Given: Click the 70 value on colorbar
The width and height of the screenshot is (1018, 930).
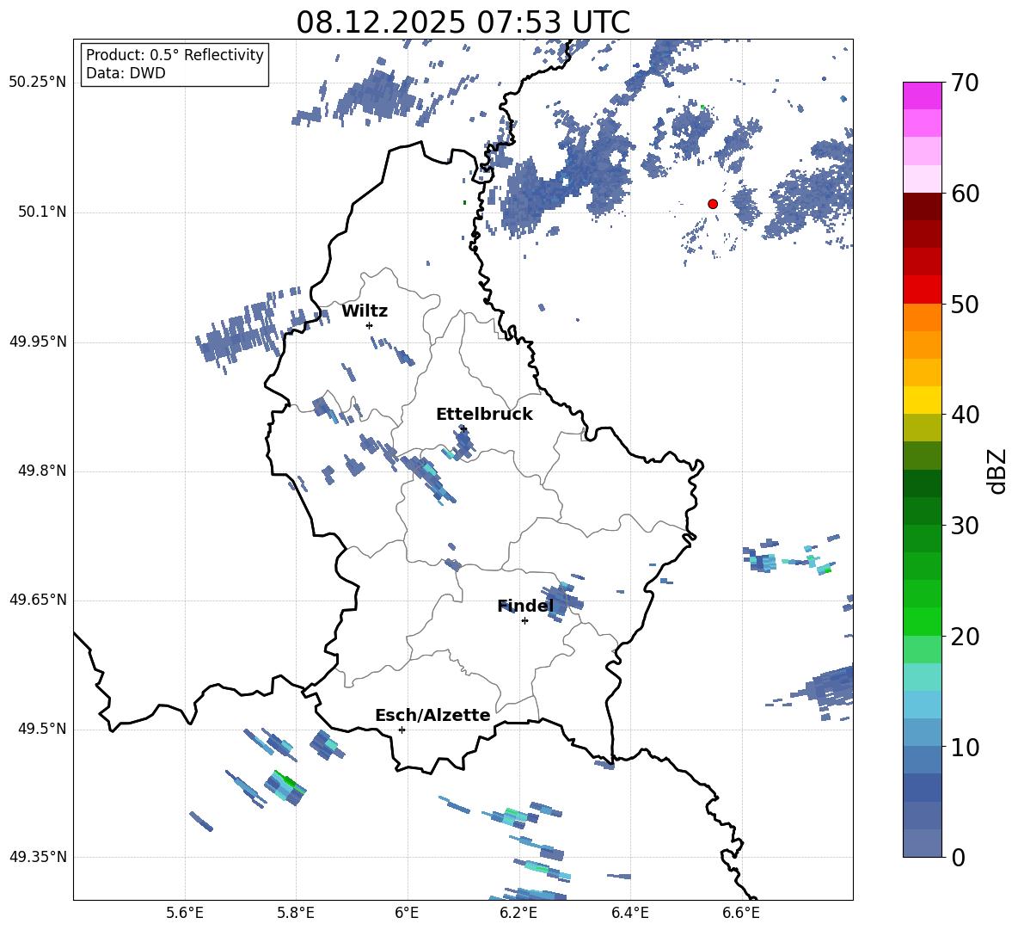Looking at the screenshot, I should point(965,83).
